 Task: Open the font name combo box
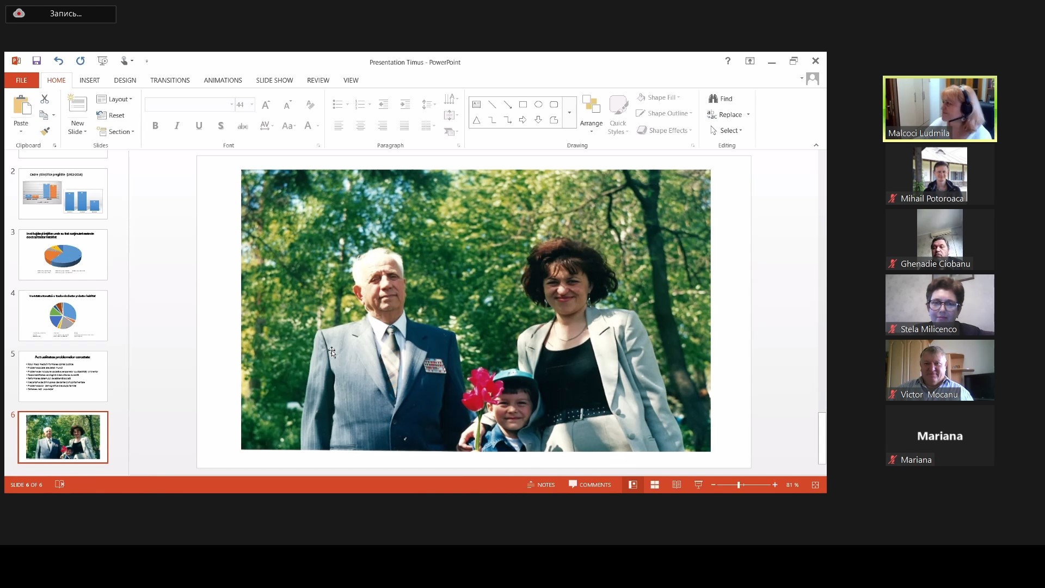[x=189, y=105]
